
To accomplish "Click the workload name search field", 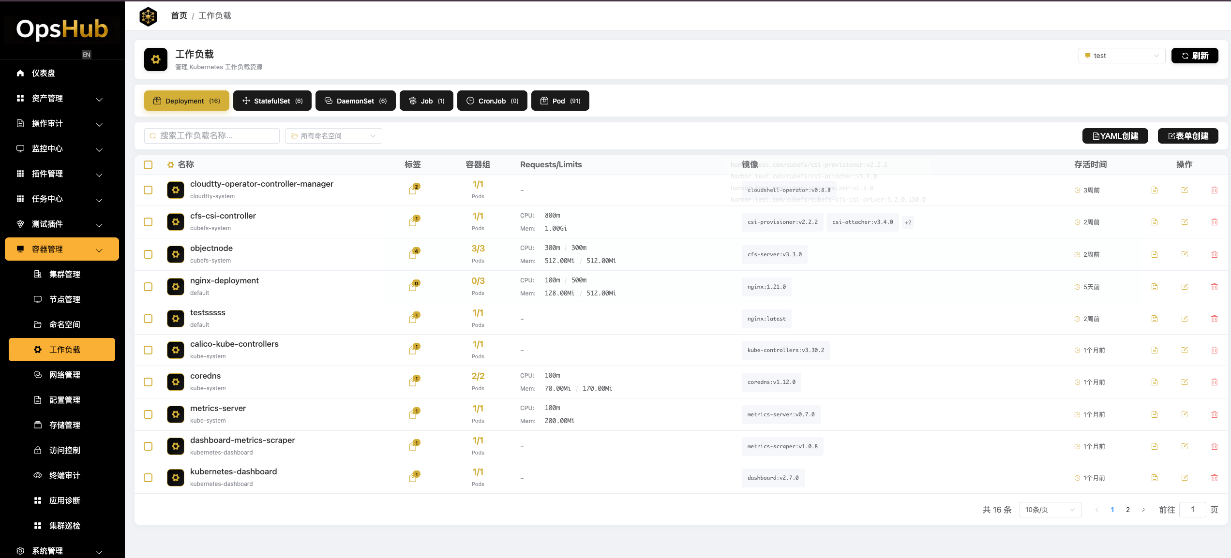I will pyautogui.click(x=212, y=136).
